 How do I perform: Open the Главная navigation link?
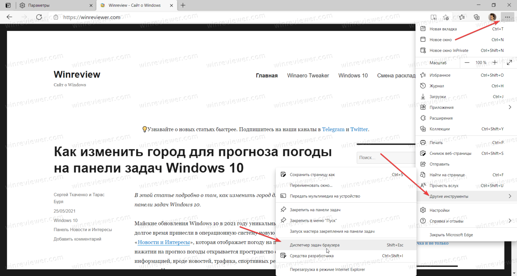[x=267, y=76]
